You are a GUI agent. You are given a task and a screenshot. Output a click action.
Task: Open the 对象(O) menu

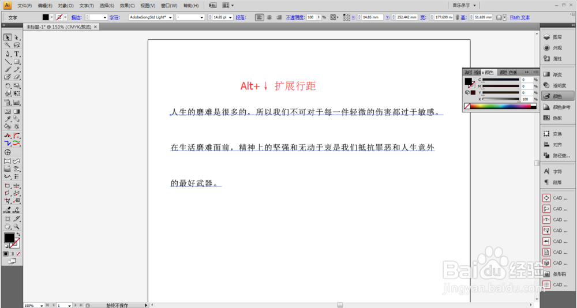[66, 6]
